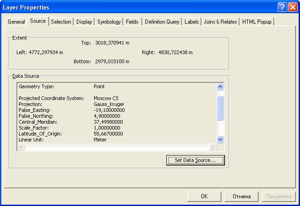Viewport: 300px width, 206px height.
Task: Click the Set Data Source button
Action: pyautogui.click(x=195, y=160)
